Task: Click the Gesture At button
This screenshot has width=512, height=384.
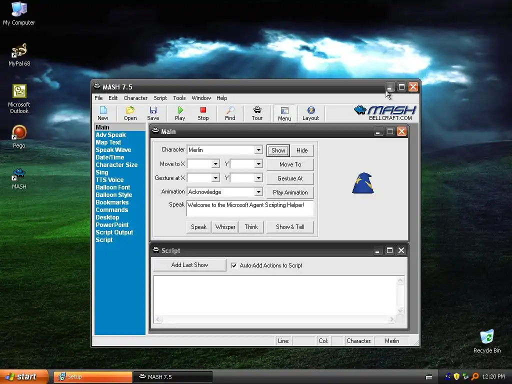Action: [x=290, y=178]
